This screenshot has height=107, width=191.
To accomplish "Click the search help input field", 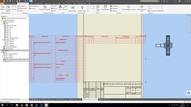I will [149, 1].
